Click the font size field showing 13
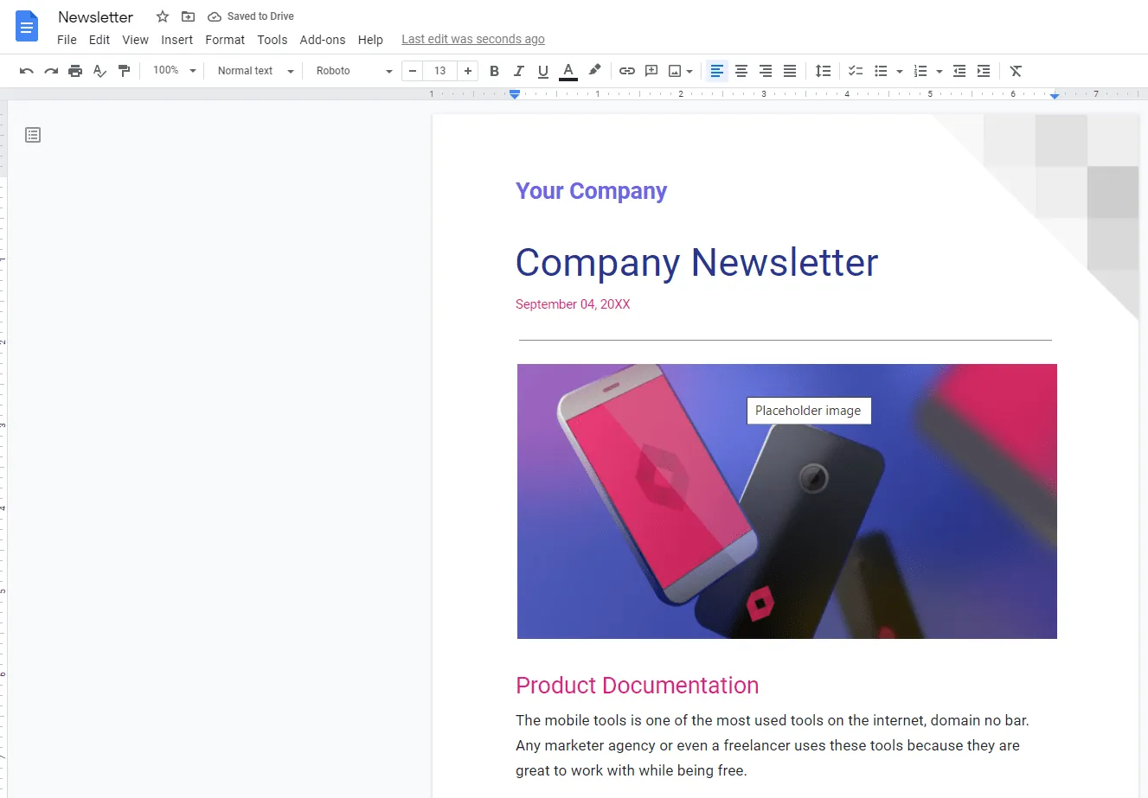This screenshot has height=798, width=1148. (x=440, y=71)
